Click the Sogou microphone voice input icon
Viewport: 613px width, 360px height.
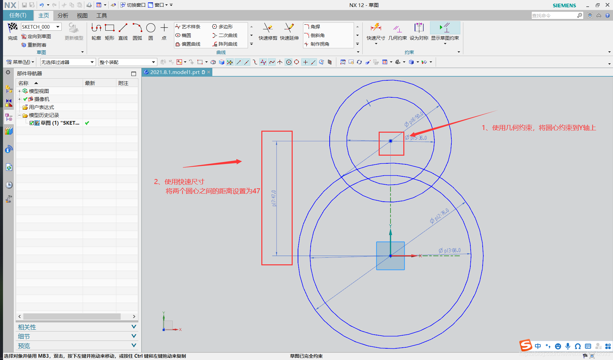[568, 346]
